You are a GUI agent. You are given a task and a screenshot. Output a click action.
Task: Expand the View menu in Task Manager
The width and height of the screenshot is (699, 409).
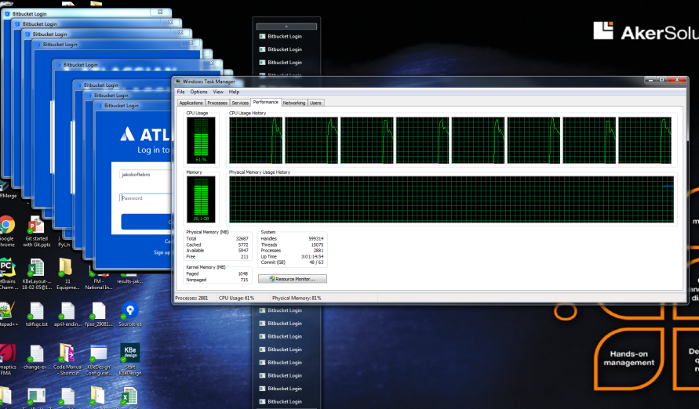pos(218,92)
